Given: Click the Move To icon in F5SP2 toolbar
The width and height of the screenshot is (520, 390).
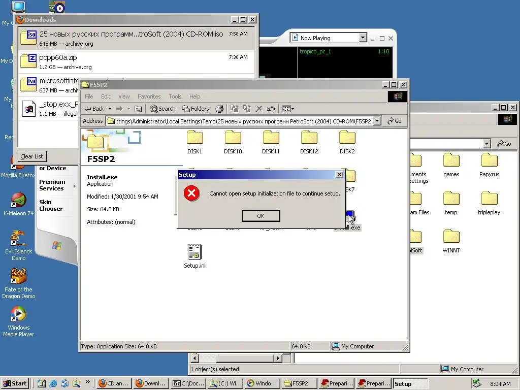Looking at the screenshot, I should pyautogui.click(x=235, y=109).
